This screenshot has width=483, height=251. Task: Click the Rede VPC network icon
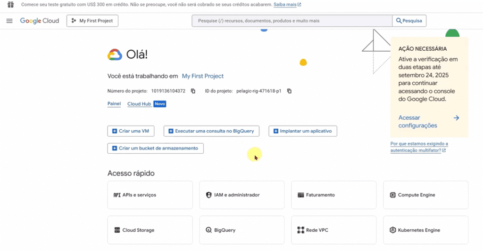click(x=300, y=230)
